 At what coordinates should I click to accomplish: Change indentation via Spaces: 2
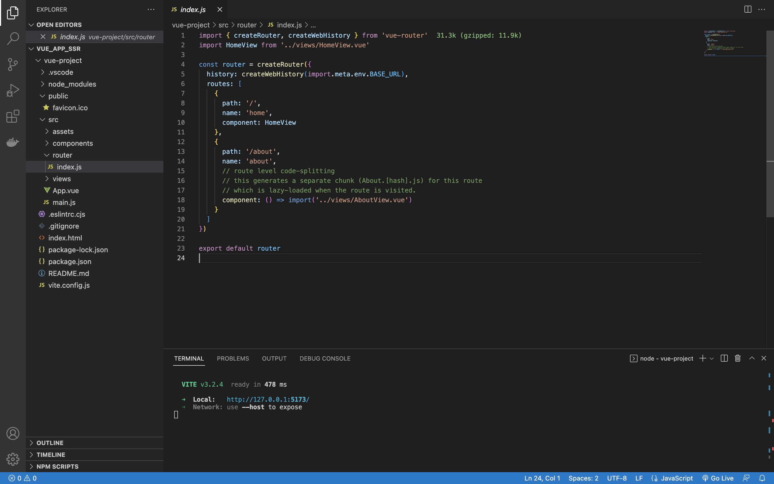point(583,478)
